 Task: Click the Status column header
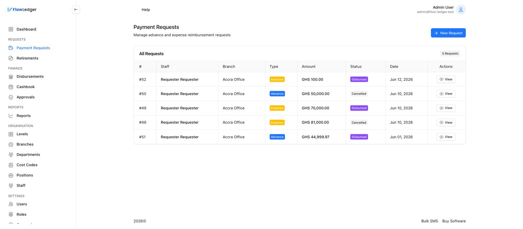coord(356,66)
